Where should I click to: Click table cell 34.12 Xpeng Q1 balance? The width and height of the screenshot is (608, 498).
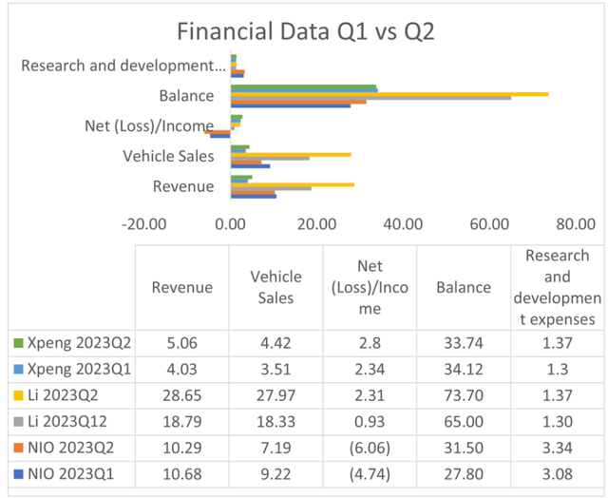[x=464, y=370]
